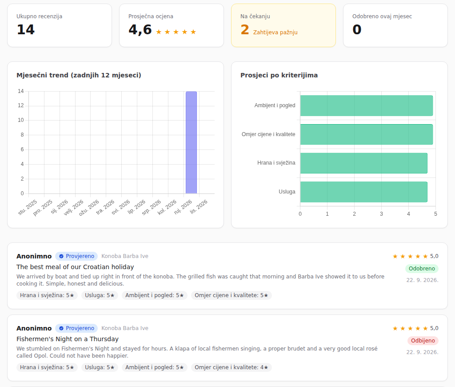Click the verified checkmark icon on Fishermen's Night review
This screenshot has height=387, width=455.
(61, 328)
